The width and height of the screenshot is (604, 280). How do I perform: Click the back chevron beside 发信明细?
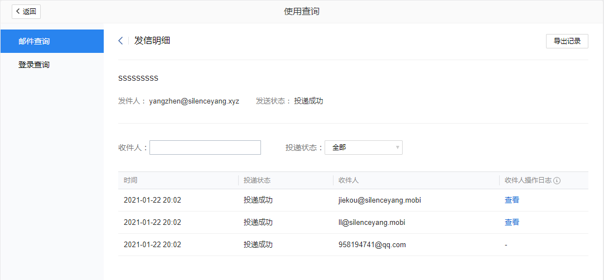click(120, 41)
